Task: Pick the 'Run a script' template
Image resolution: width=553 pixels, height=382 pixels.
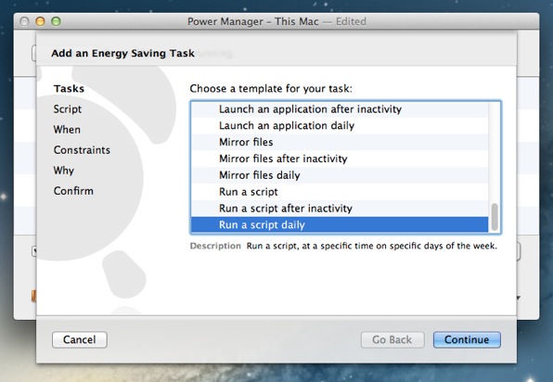Action: [340, 192]
